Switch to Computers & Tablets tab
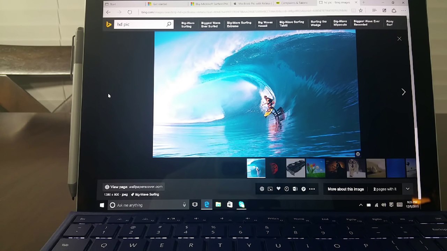447x251 pixels. pos(295,3)
